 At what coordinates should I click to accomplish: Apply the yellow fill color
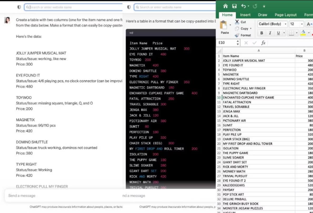pos(303,33)
